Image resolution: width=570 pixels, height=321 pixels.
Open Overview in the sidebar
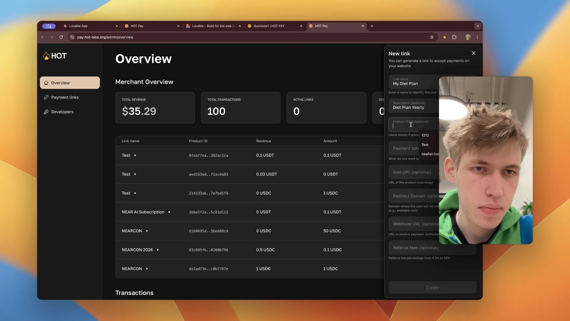tap(70, 82)
